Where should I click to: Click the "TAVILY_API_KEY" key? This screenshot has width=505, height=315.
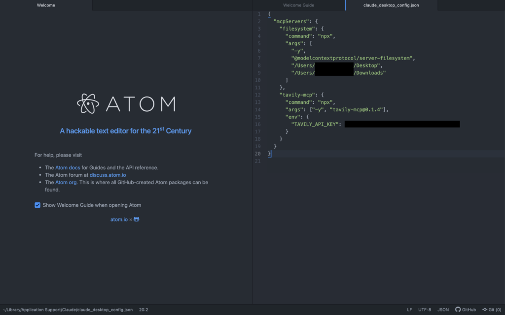(315, 125)
